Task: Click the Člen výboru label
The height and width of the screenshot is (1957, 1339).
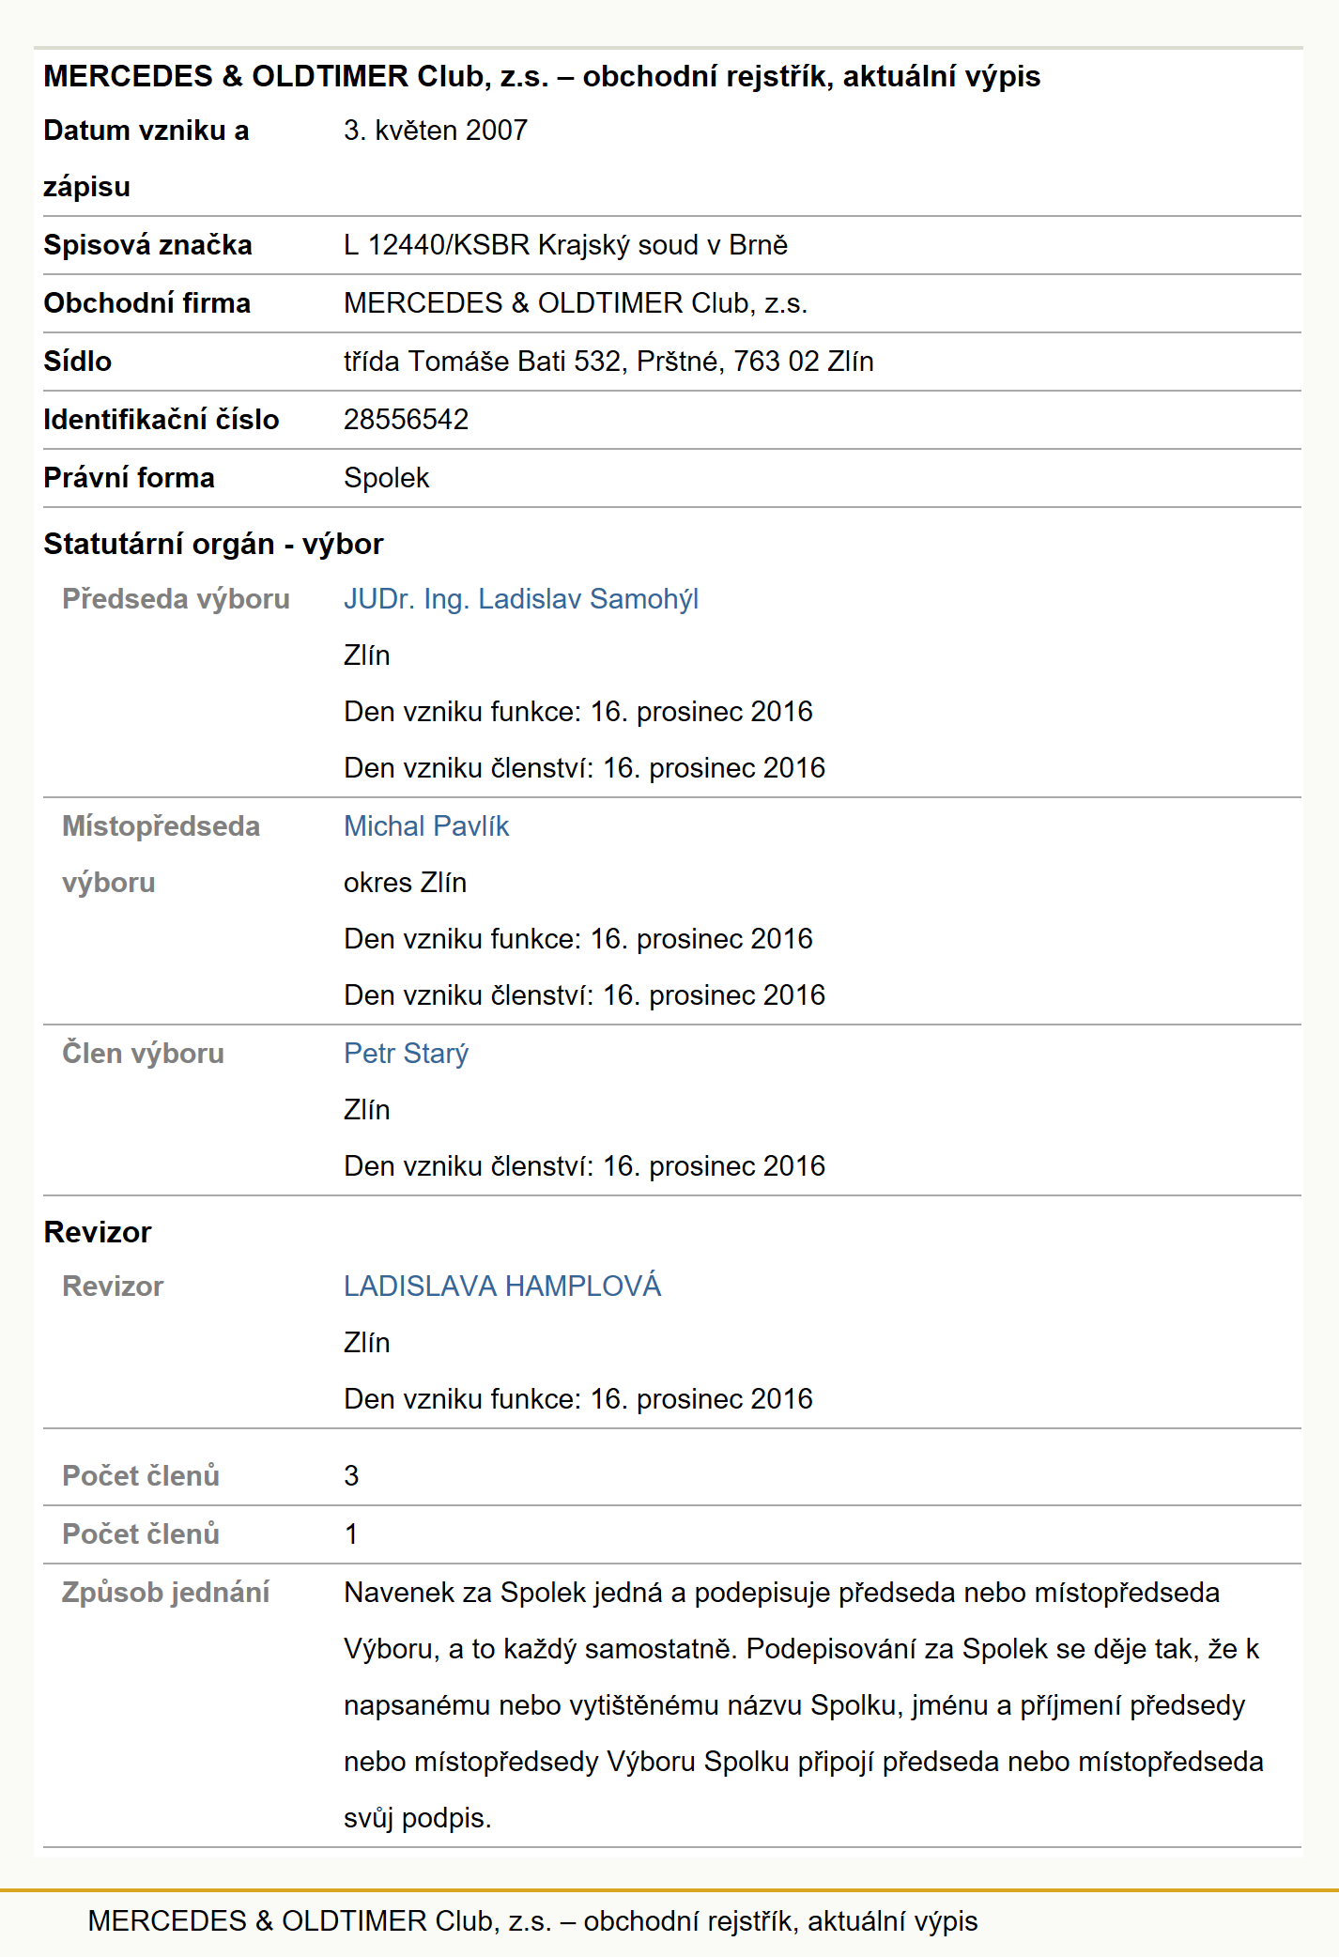Action: coord(143,1054)
